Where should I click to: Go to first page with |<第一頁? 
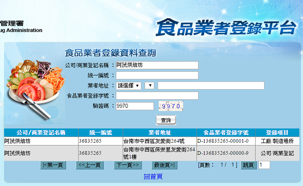(53, 165)
